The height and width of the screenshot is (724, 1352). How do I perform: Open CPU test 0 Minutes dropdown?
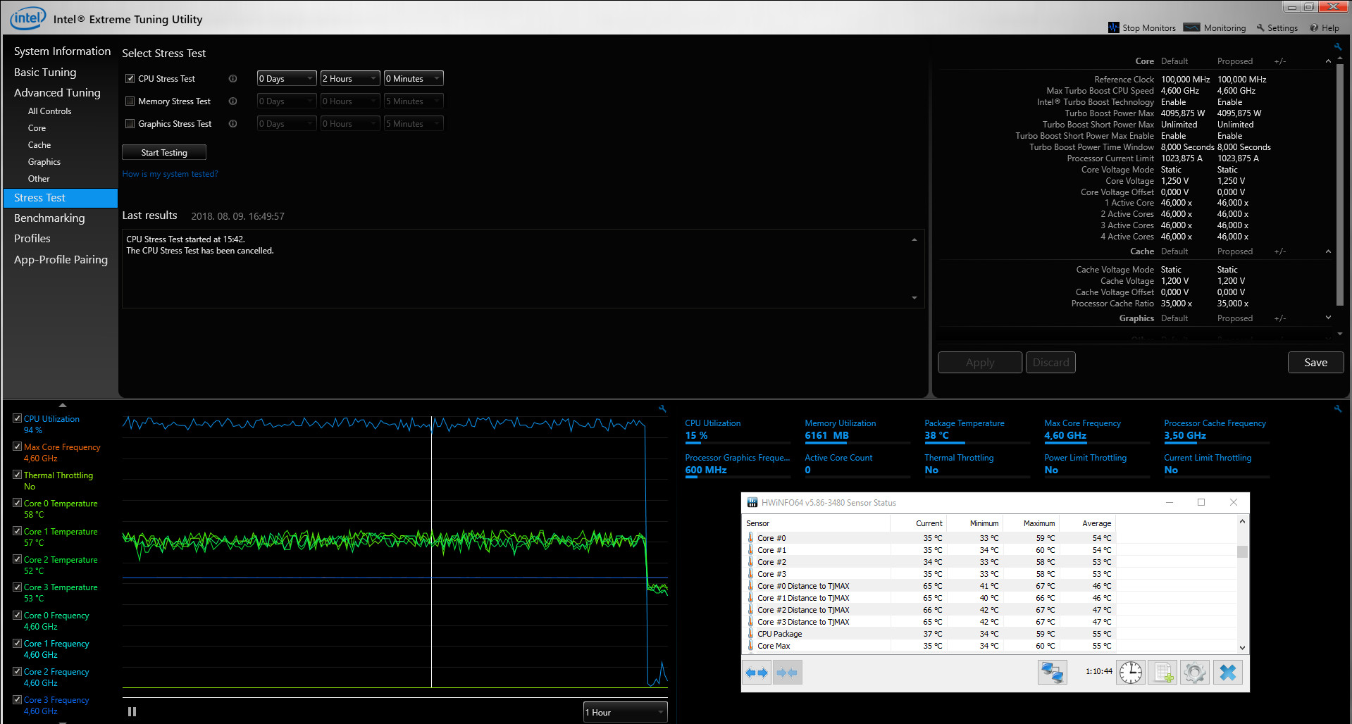pyautogui.click(x=414, y=79)
